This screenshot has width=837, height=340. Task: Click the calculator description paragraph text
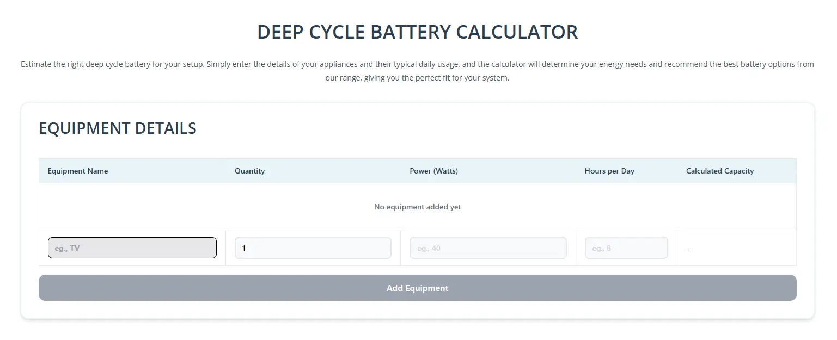click(x=417, y=71)
